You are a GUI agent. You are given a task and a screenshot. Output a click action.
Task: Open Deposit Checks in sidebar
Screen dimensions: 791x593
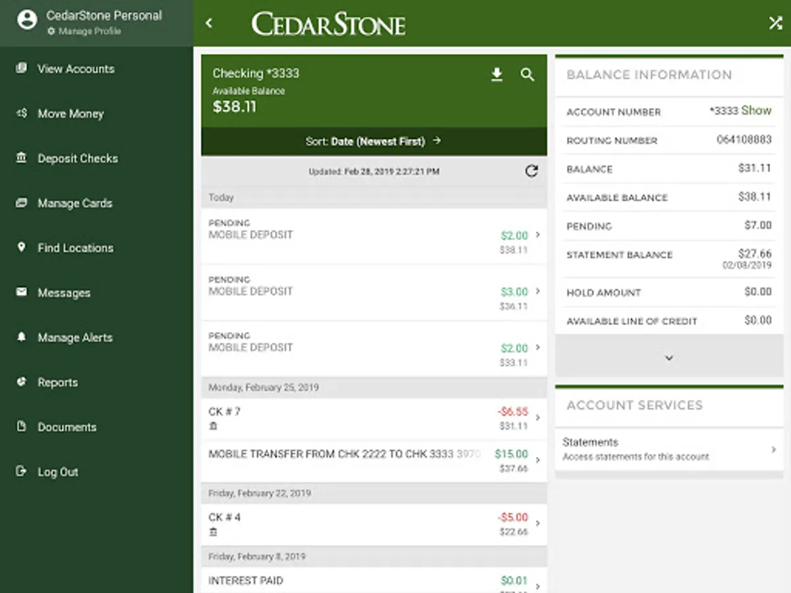click(78, 158)
